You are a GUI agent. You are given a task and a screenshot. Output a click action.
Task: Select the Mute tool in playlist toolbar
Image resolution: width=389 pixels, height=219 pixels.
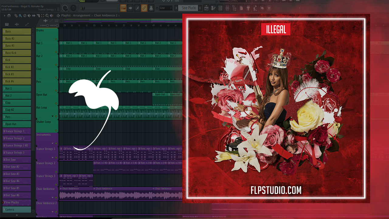click(29, 16)
